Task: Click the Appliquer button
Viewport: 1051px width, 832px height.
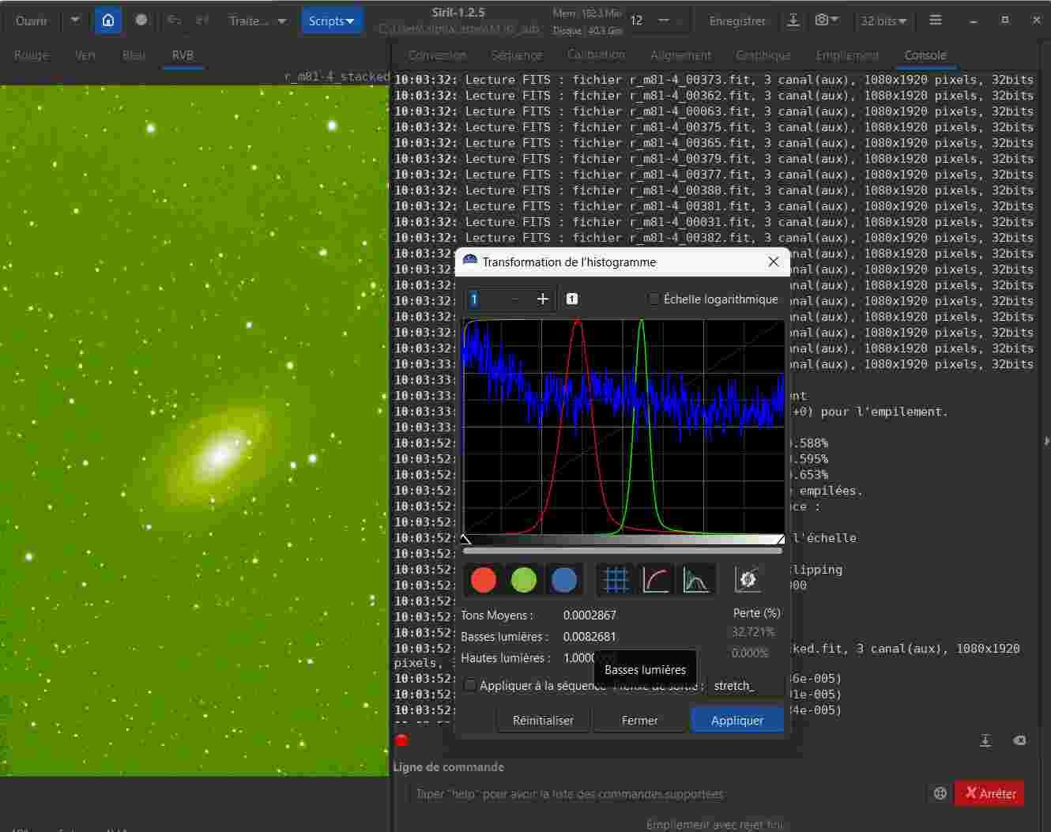Action: 736,720
